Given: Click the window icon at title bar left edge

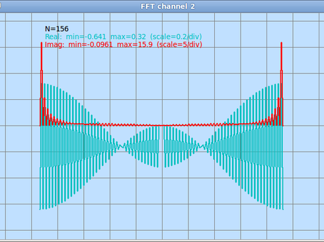Looking at the screenshot, I should (x=1, y=6).
